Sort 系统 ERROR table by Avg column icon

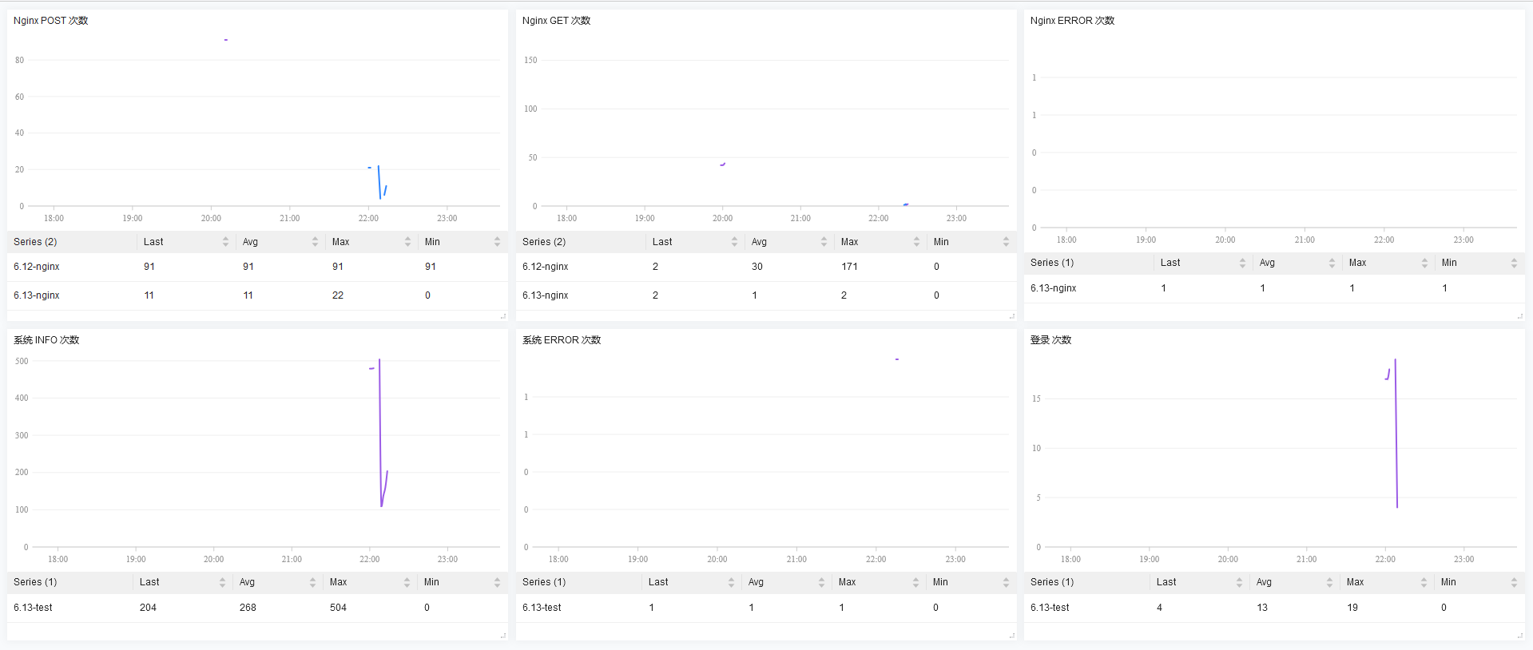tap(821, 583)
